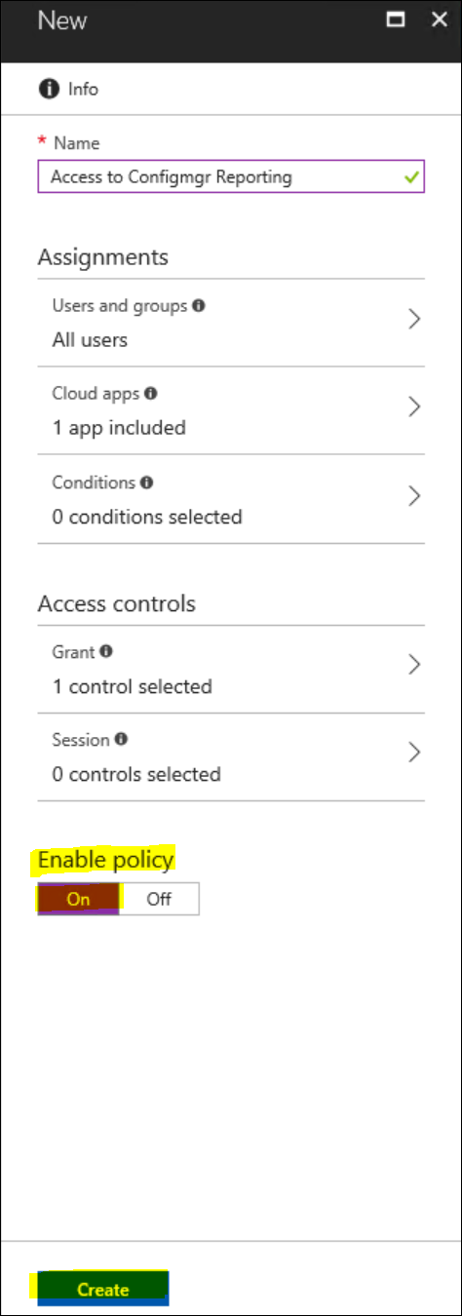Click info tooltip icon beside Cloud apps
Image resolution: width=462 pixels, height=1316 pixels.
(x=151, y=394)
